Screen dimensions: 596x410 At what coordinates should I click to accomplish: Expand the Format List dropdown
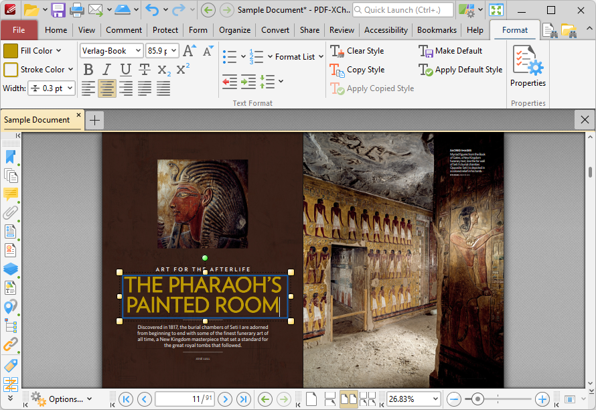click(x=321, y=57)
